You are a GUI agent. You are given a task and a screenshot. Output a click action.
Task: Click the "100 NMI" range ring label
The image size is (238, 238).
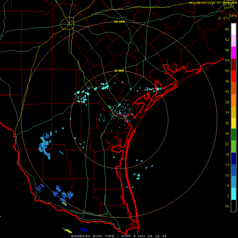coord(119,22)
